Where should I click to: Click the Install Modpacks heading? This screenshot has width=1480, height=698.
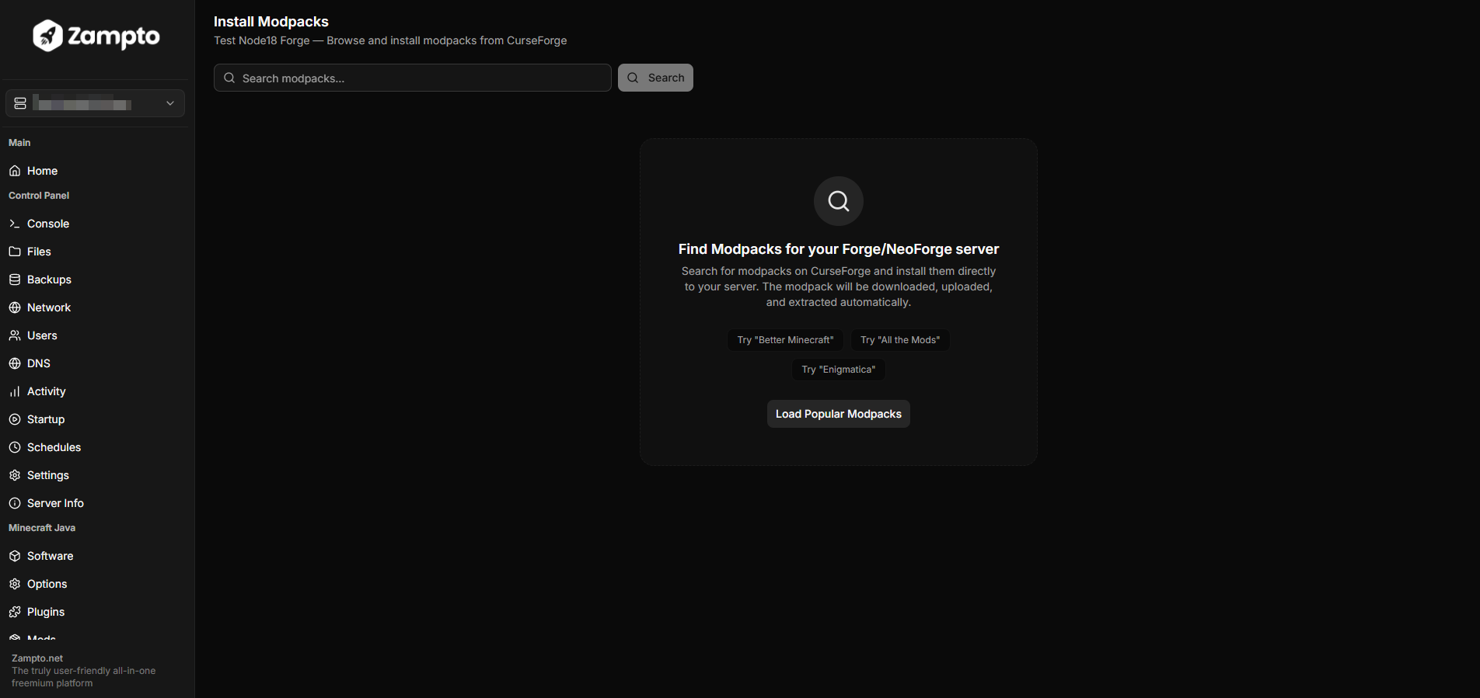pos(271,22)
